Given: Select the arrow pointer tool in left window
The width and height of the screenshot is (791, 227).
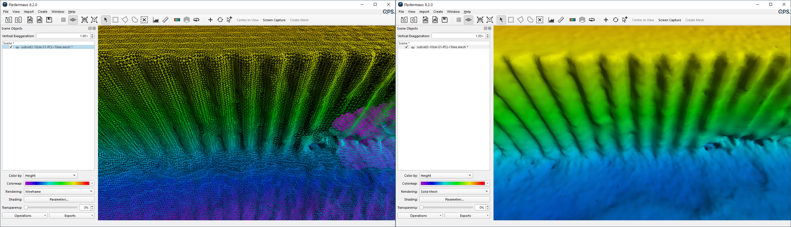Looking at the screenshot, I should pos(106,20).
